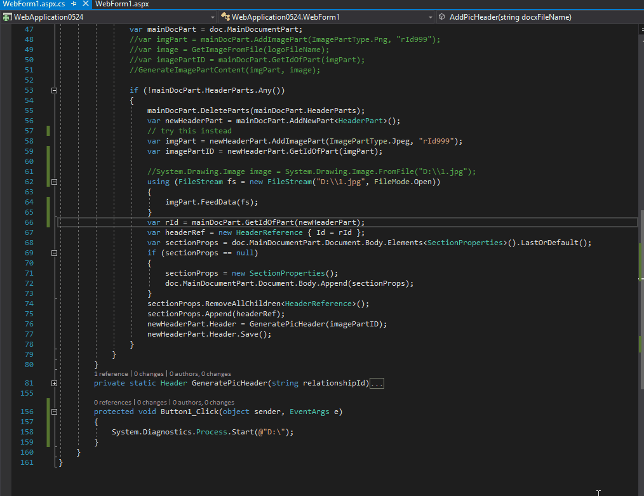Click 'RemoveAllChildren' on line 74
The image size is (644, 496).
pyautogui.click(x=243, y=304)
